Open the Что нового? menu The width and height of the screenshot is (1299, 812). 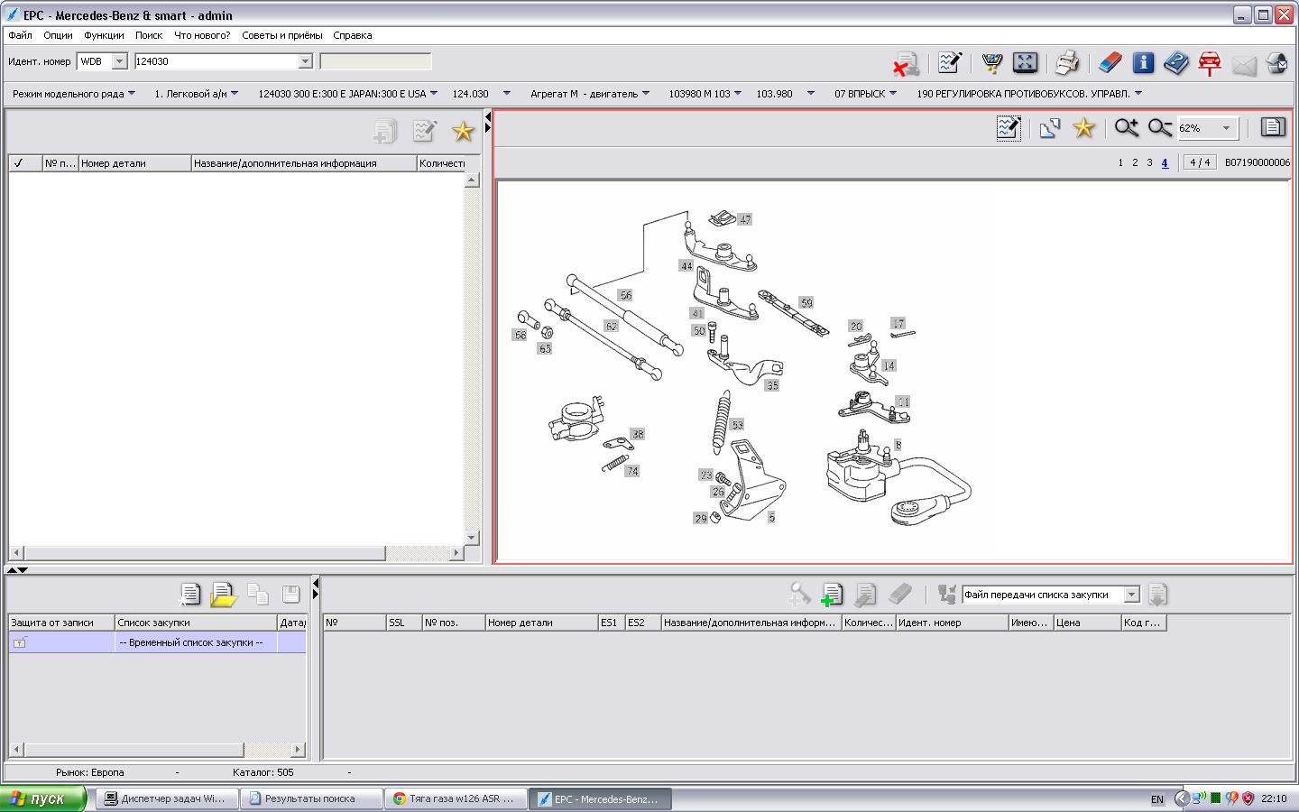pyautogui.click(x=202, y=35)
